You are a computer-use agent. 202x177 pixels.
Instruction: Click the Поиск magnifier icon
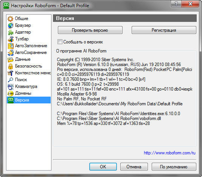11,80
